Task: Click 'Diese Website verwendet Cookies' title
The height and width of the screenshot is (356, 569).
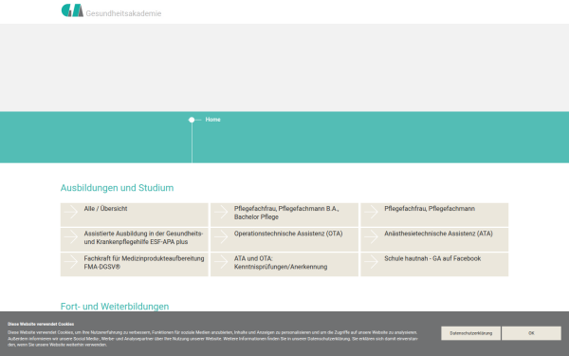Action: pos(41,324)
